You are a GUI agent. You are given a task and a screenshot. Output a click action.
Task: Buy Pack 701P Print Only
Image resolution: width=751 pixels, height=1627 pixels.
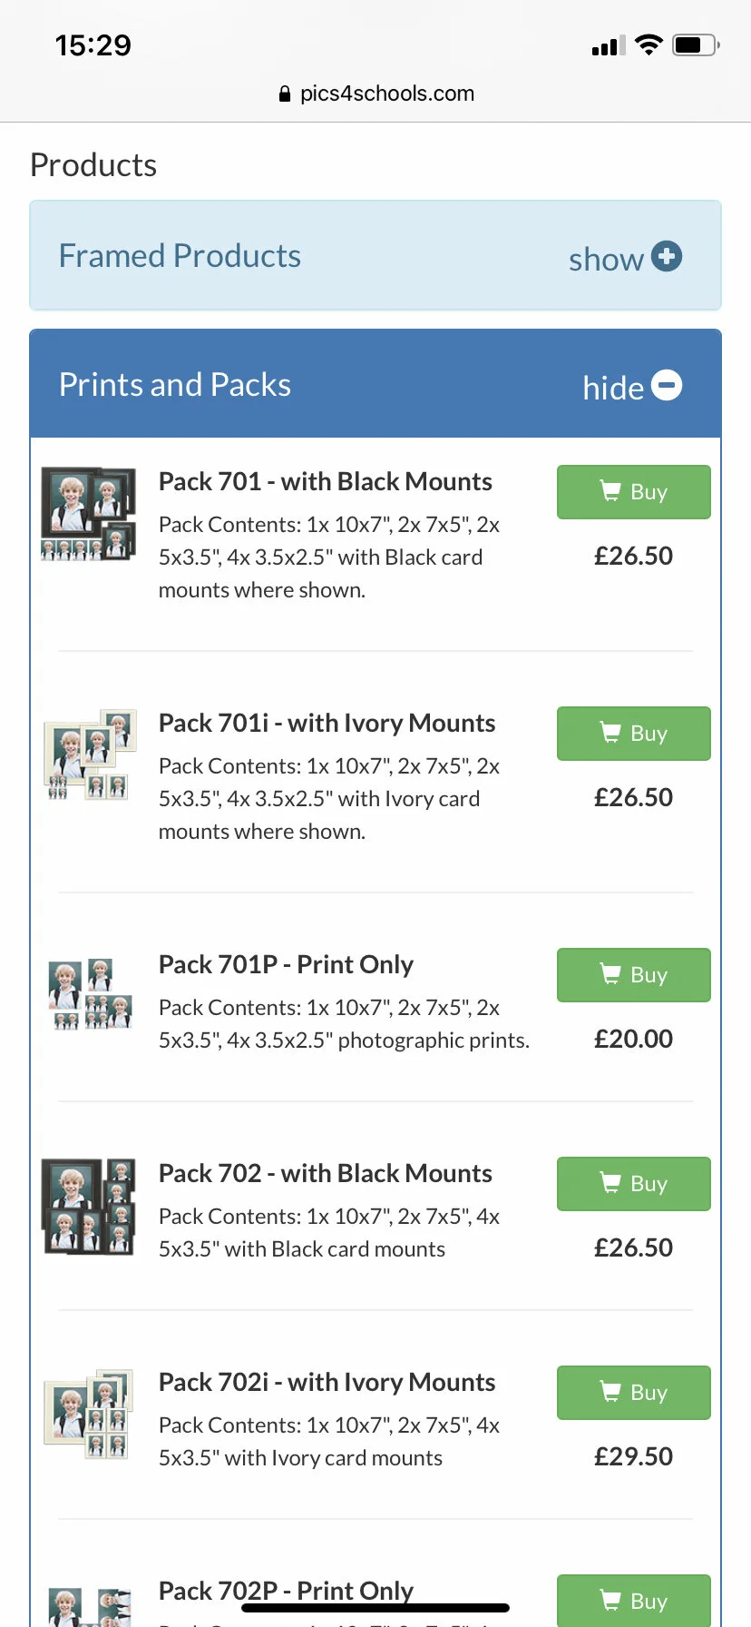pyautogui.click(x=633, y=975)
